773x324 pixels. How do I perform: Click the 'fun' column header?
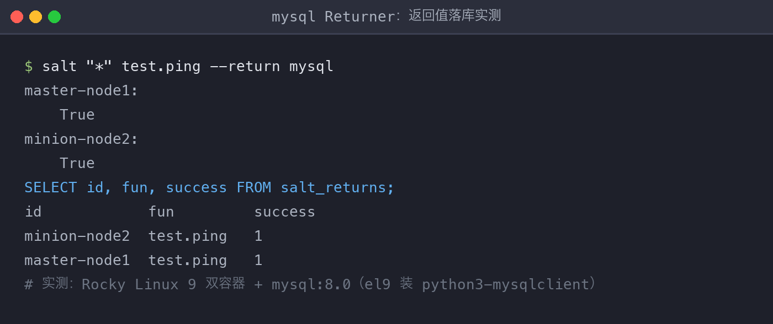[161, 212]
